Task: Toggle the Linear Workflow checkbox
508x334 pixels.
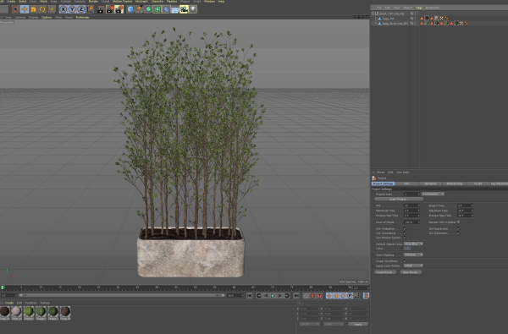Action: pyautogui.click(x=405, y=260)
